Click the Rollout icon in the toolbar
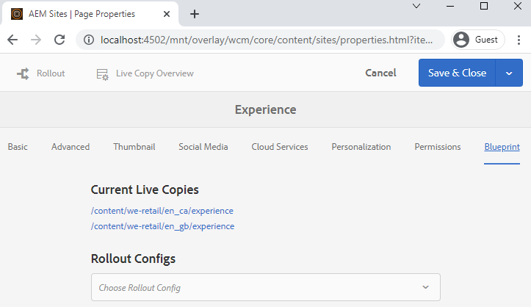 [x=24, y=73]
